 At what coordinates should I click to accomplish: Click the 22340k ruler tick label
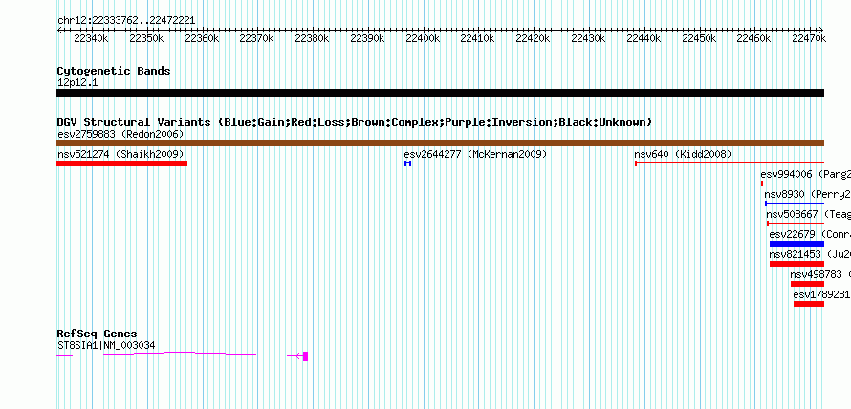click(x=91, y=38)
